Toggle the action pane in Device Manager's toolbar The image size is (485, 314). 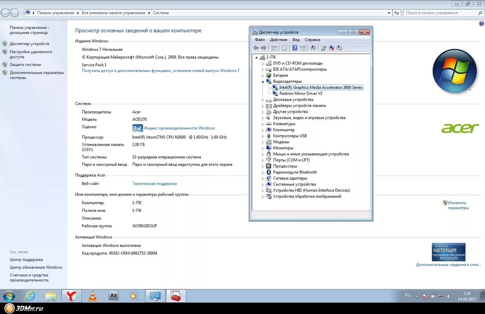click(303, 48)
